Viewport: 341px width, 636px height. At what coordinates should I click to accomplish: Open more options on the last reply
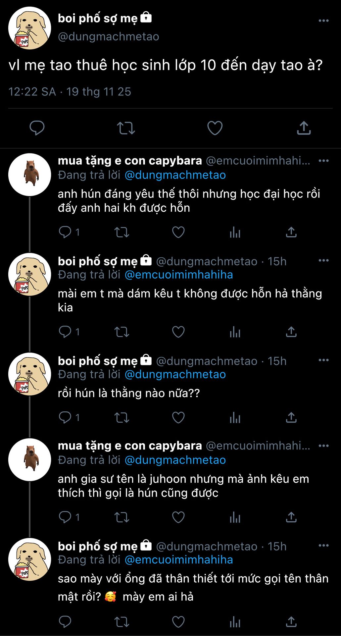(323, 546)
